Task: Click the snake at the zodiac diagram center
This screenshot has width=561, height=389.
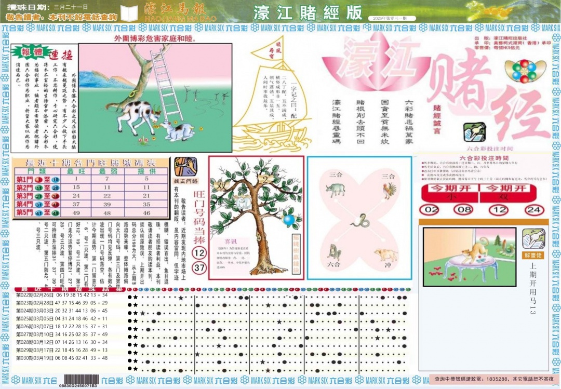Action: (360, 221)
